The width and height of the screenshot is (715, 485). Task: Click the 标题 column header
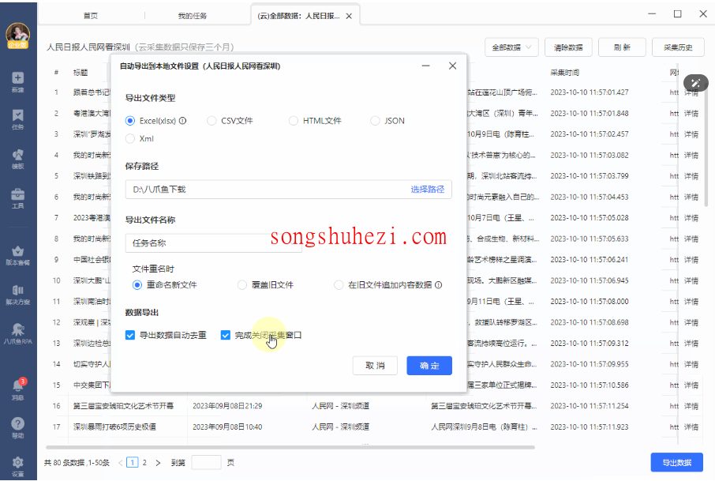(x=80, y=73)
